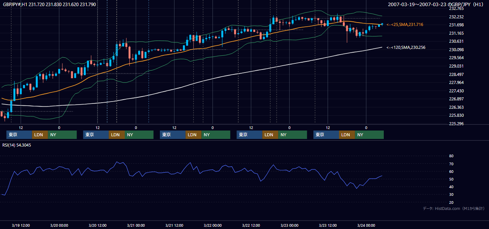489x229 pixels.
Task: Click price axis value 232.232
Action: [456, 17]
